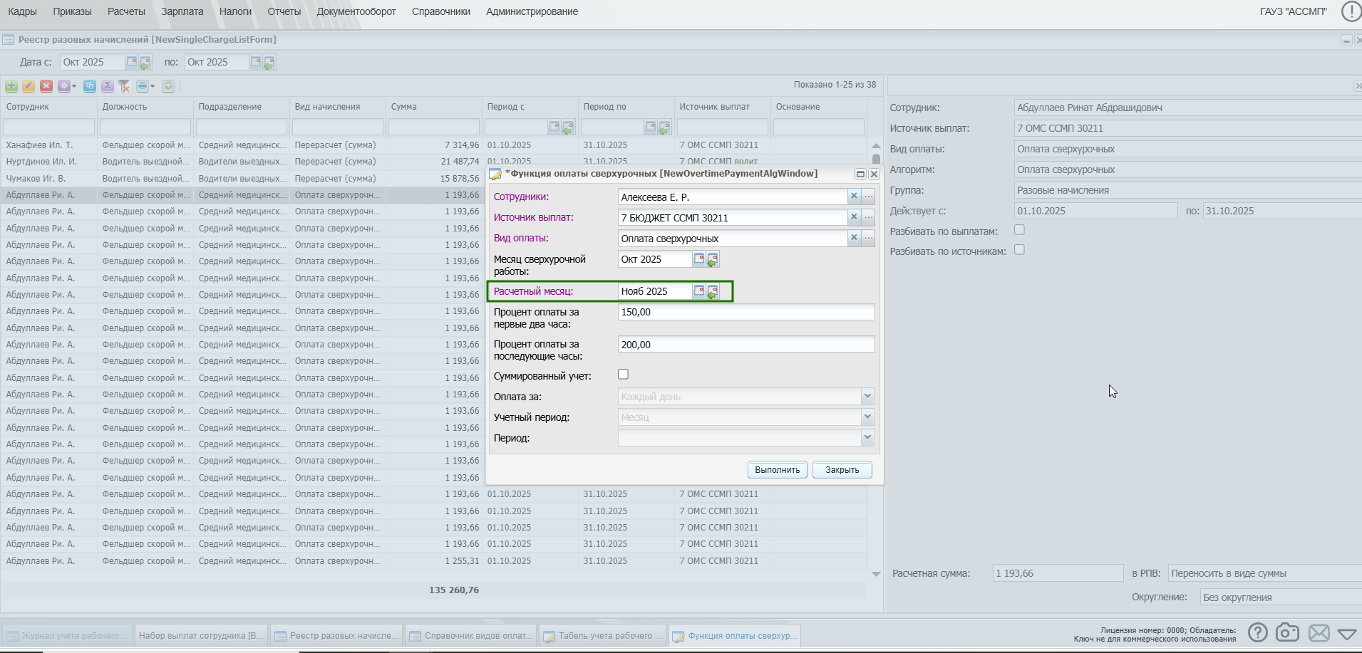Open the Зарплата menu
The width and height of the screenshot is (1362, 653).
coord(182,11)
